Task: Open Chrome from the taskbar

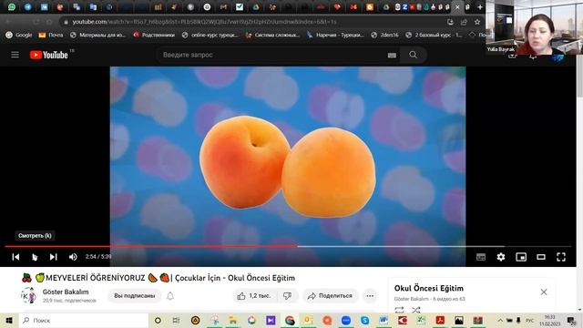Action: (x=290, y=320)
